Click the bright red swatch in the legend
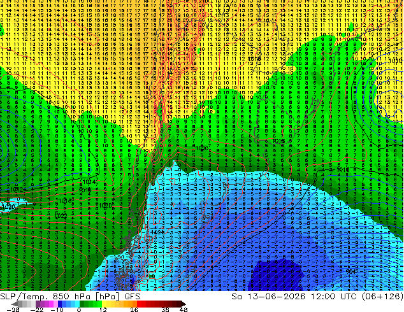 [139, 304]
